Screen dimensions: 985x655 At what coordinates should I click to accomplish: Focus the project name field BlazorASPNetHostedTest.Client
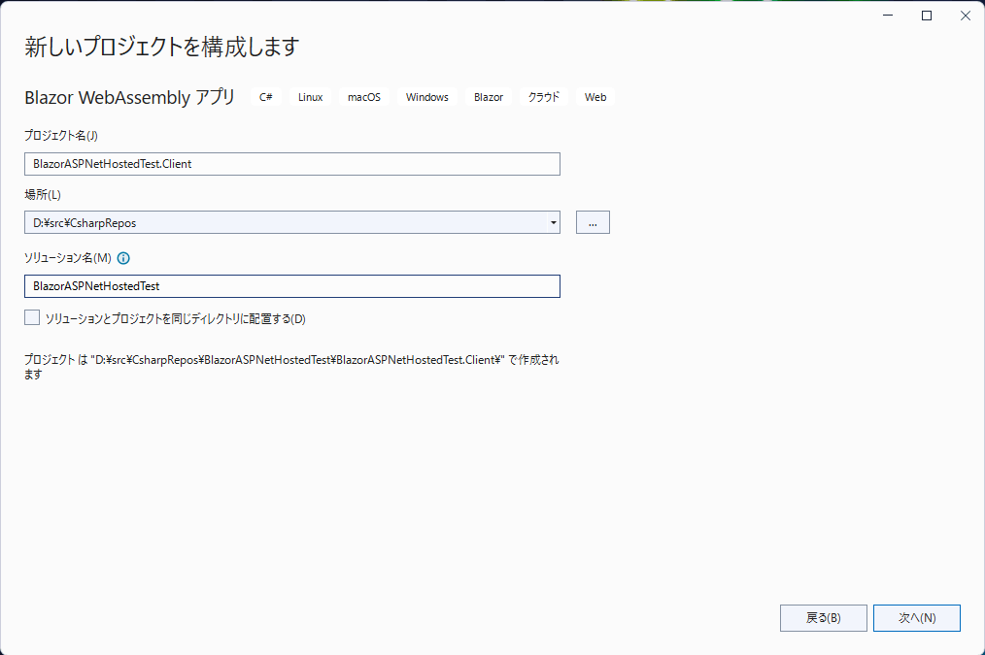(x=292, y=164)
